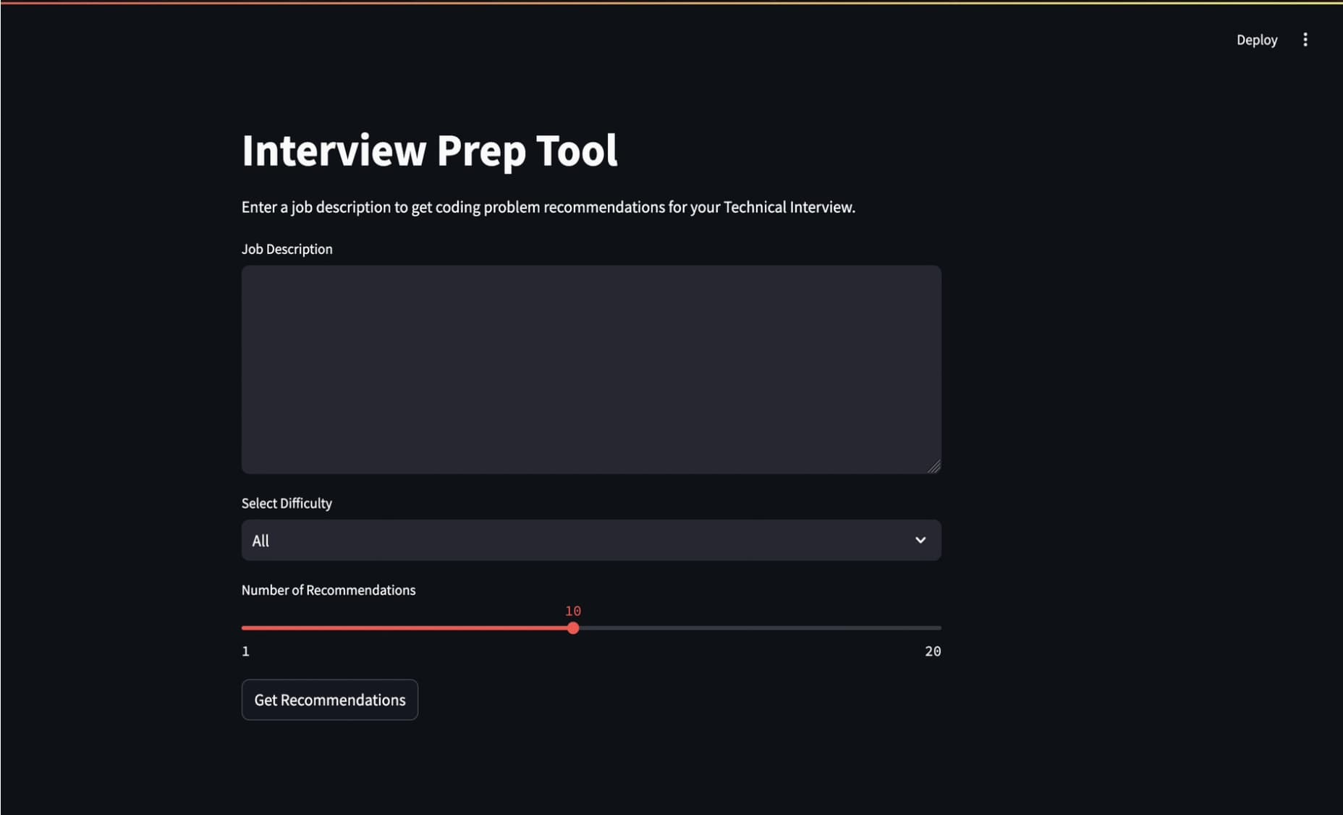Click the slider minimum label 1
1343x815 pixels.
pos(245,651)
